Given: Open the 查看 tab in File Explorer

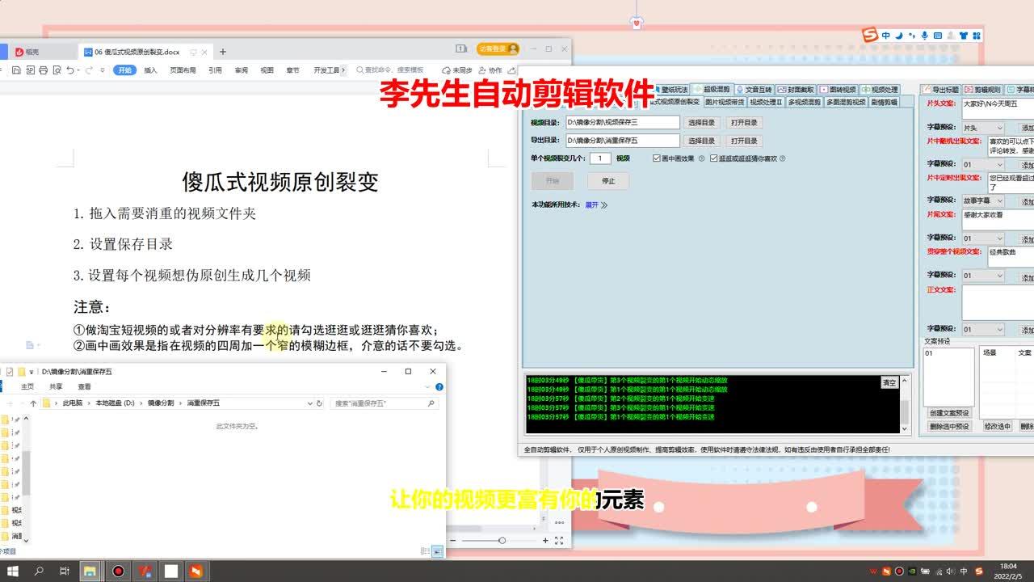Looking at the screenshot, I should (84, 387).
